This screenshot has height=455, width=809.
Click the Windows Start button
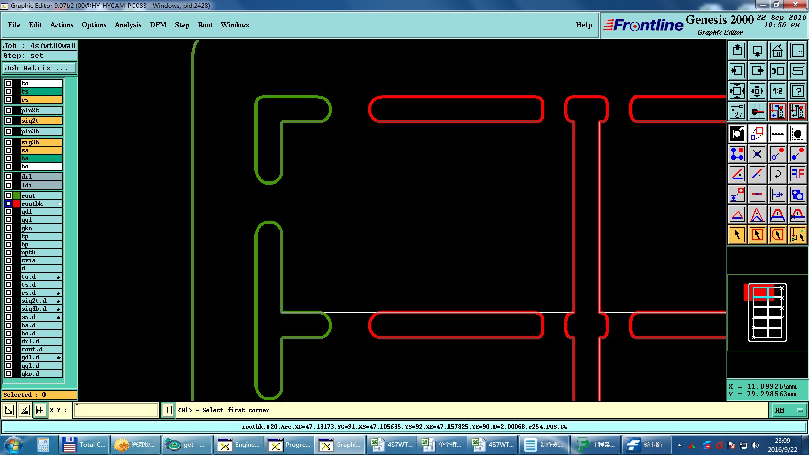click(14, 445)
